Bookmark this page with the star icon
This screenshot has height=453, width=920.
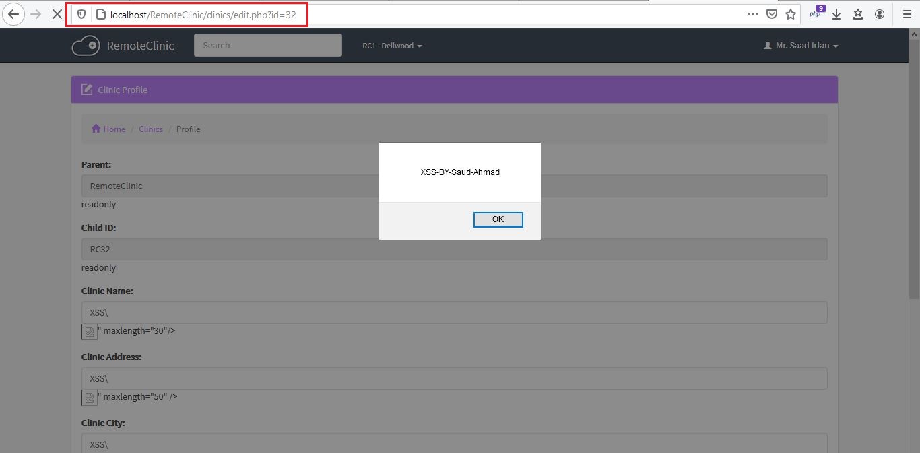pyautogui.click(x=791, y=14)
